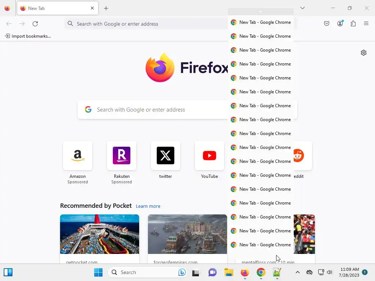Select the New Tab browser tab

click(x=57, y=8)
